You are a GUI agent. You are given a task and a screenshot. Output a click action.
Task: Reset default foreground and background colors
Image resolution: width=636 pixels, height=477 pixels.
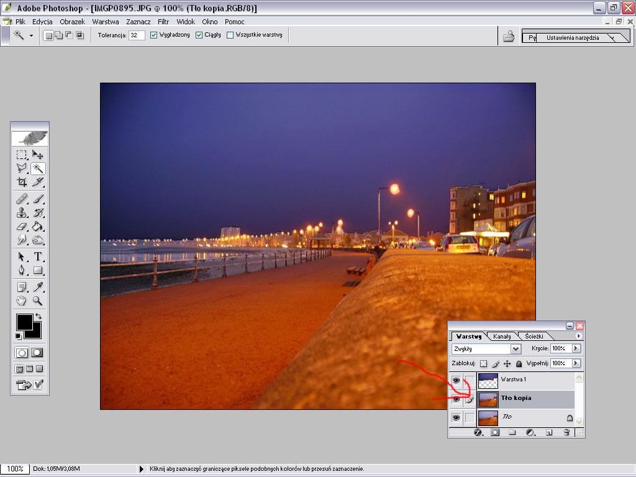click(18, 336)
